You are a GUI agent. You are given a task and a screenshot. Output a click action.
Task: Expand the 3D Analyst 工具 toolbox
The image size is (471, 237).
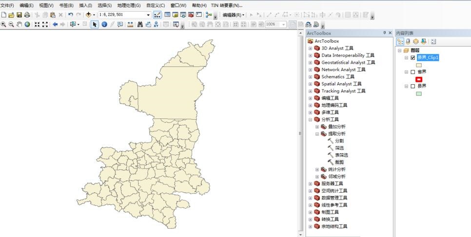click(310, 48)
